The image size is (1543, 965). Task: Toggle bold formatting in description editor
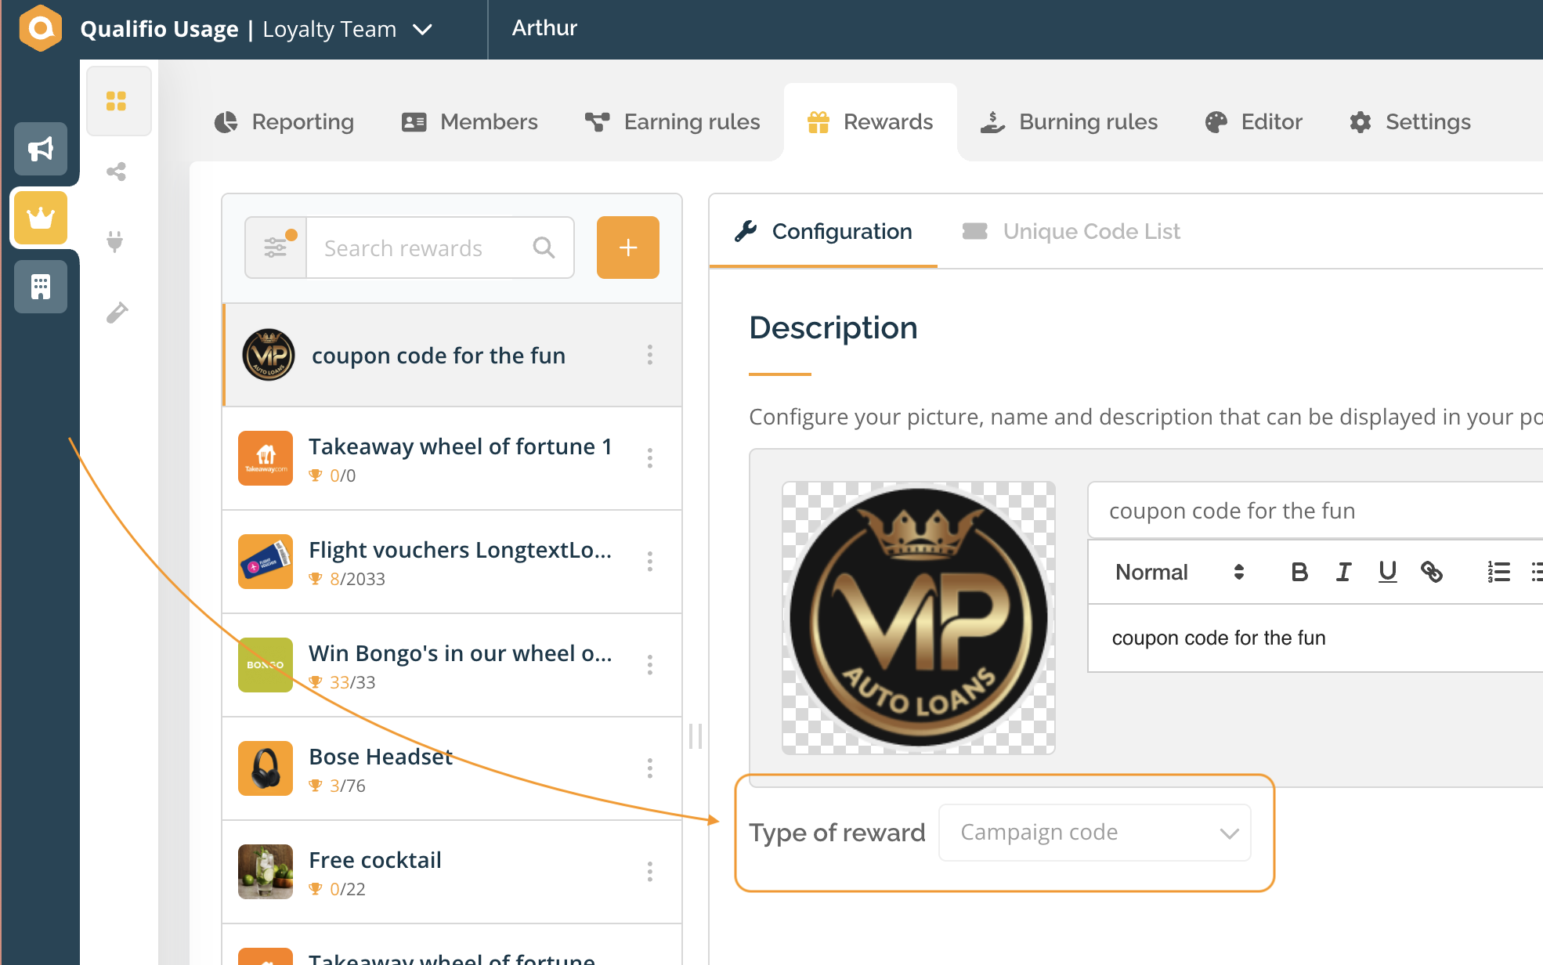pyautogui.click(x=1299, y=572)
